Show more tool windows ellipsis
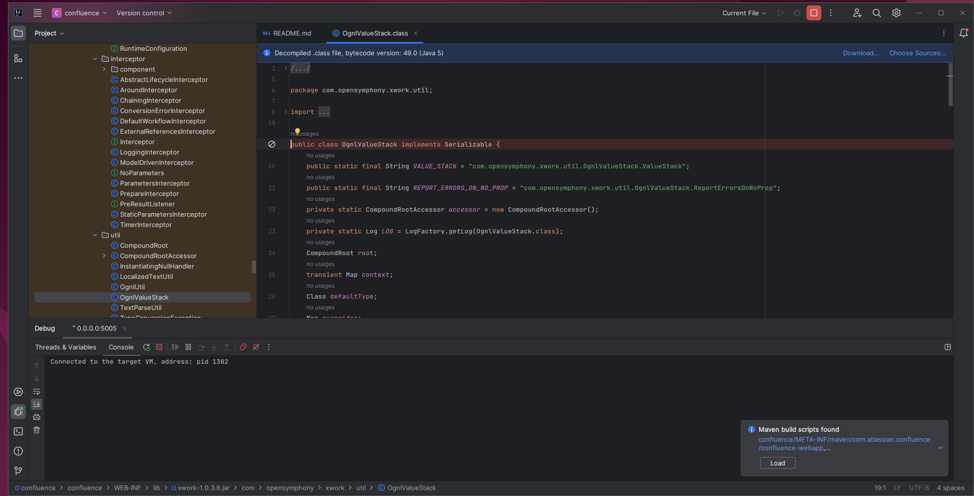 coord(18,78)
